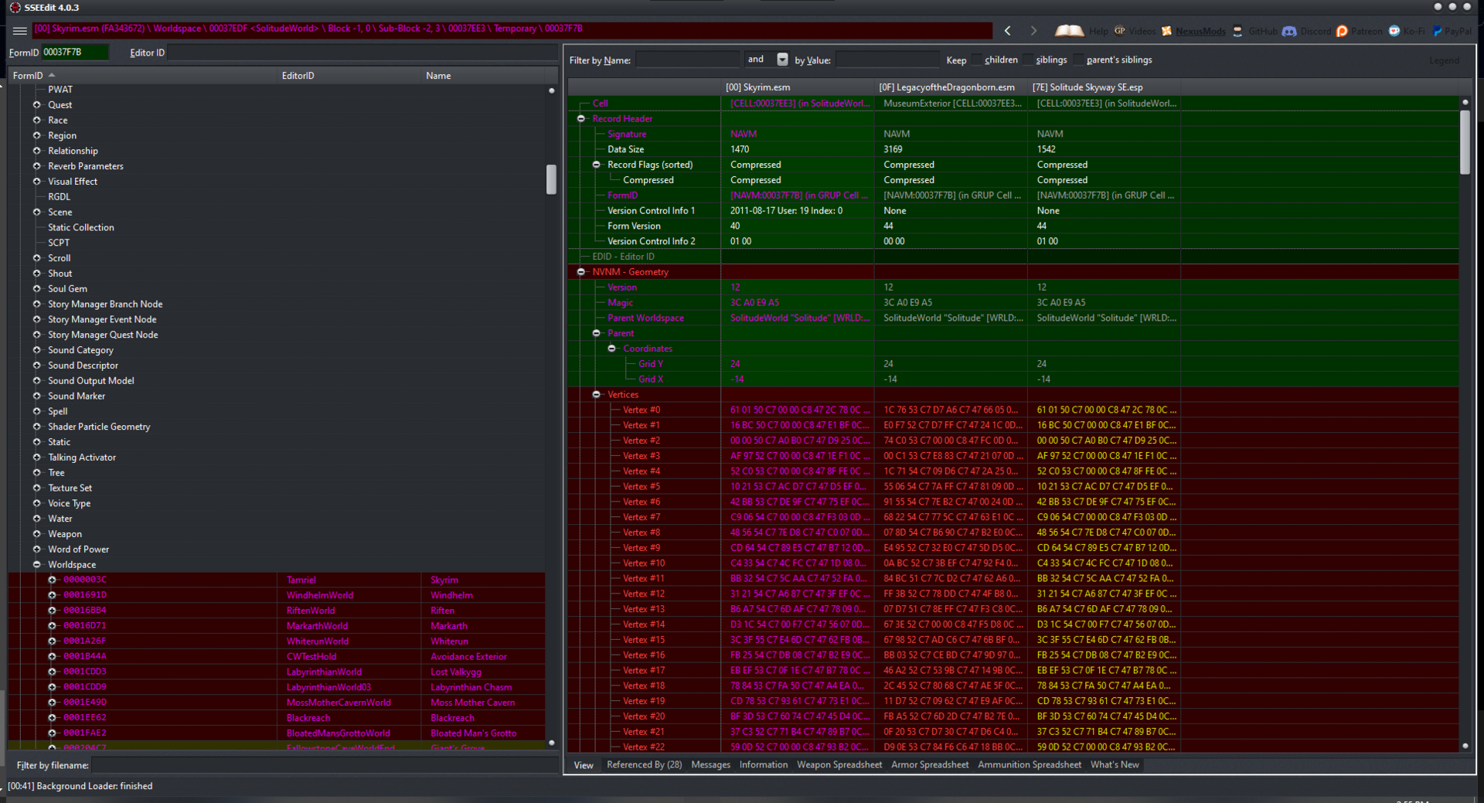
Task: Toggle the Keep siblings checkbox
Action: (x=1028, y=60)
